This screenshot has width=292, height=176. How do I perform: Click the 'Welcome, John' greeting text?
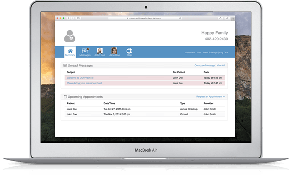[193, 53]
